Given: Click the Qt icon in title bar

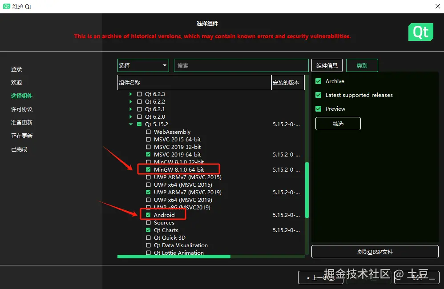Looking at the screenshot, I should 7,6.
